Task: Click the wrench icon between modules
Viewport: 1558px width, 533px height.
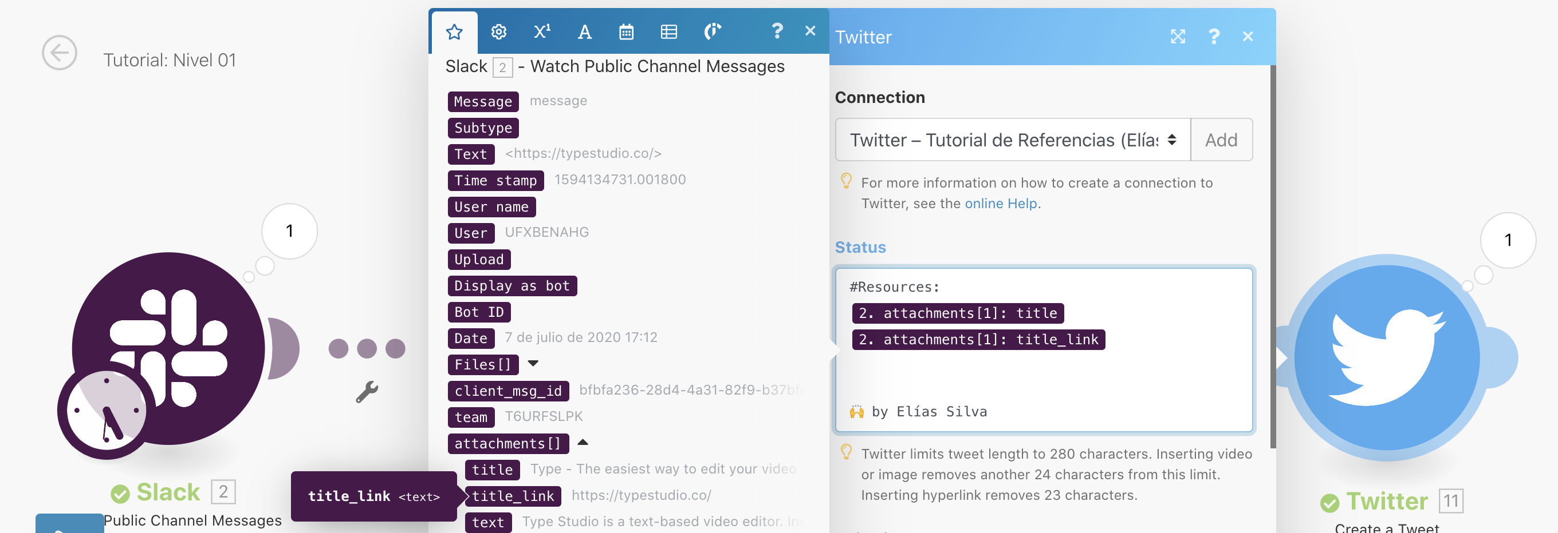Action: tap(367, 392)
